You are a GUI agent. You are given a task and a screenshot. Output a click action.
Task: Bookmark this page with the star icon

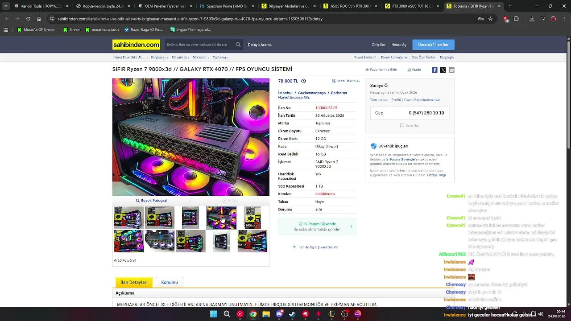pyautogui.click(x=490, y=19)
